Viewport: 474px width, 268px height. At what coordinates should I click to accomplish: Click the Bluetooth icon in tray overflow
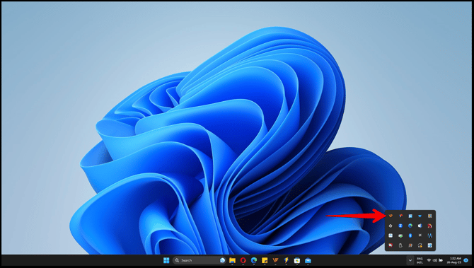coord(410,235)
